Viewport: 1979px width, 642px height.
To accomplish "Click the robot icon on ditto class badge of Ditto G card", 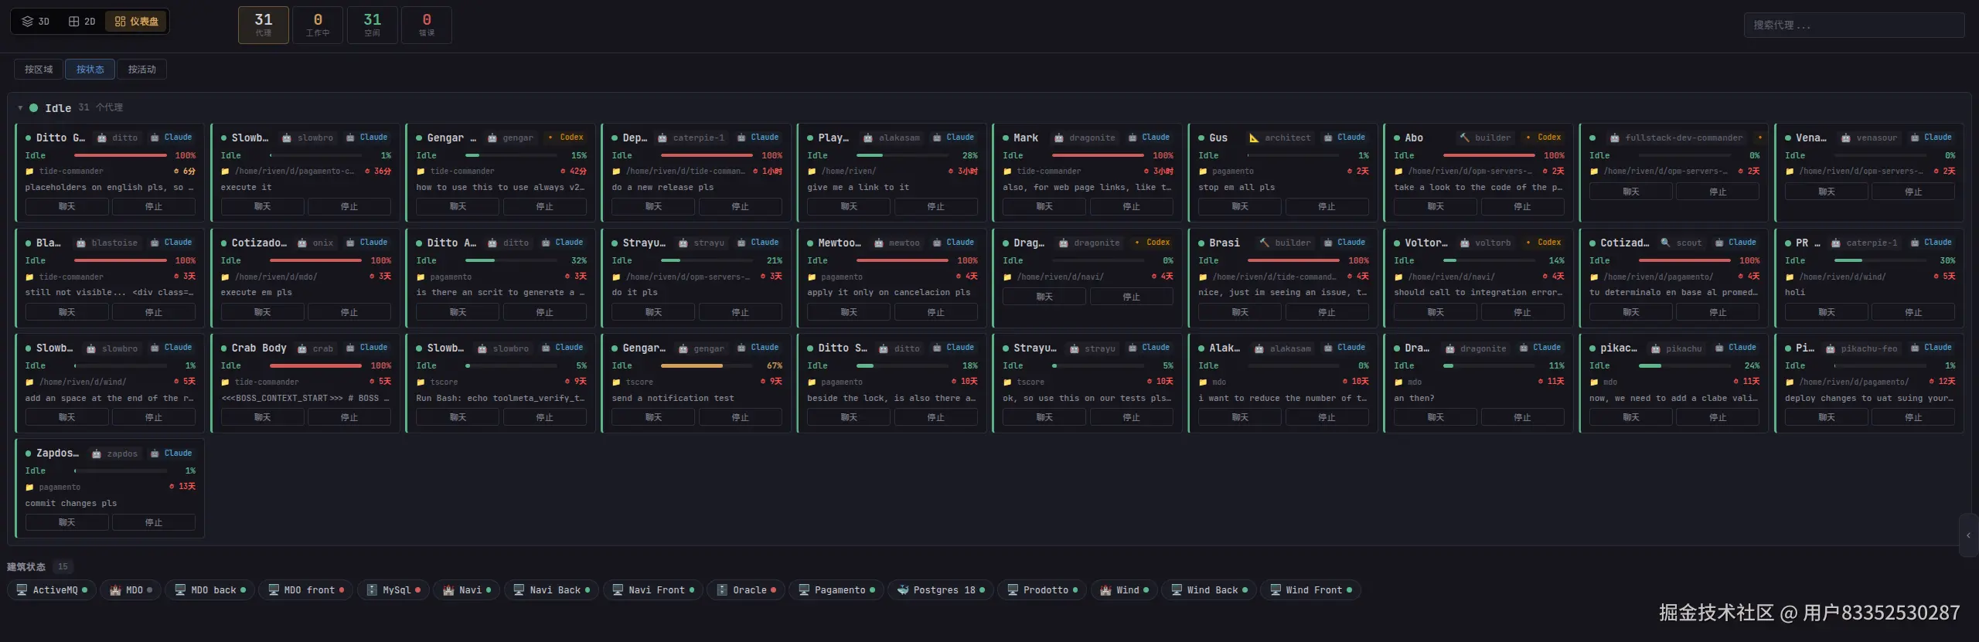I will click(102, 138).
